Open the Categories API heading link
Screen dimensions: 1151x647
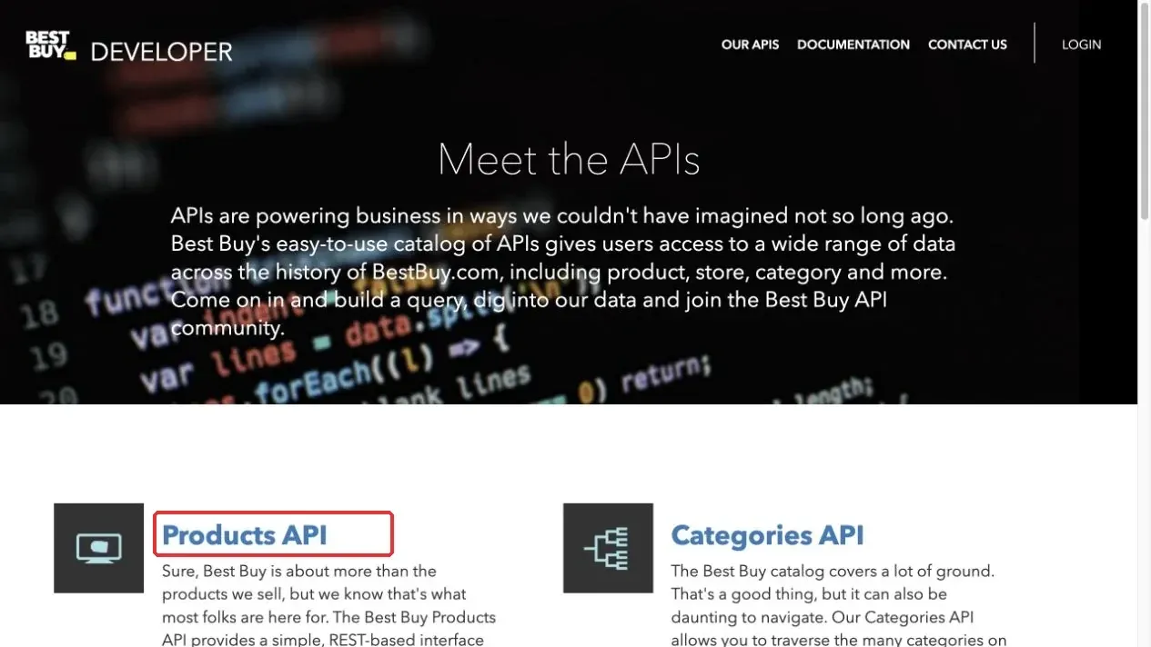pos(767,535)
